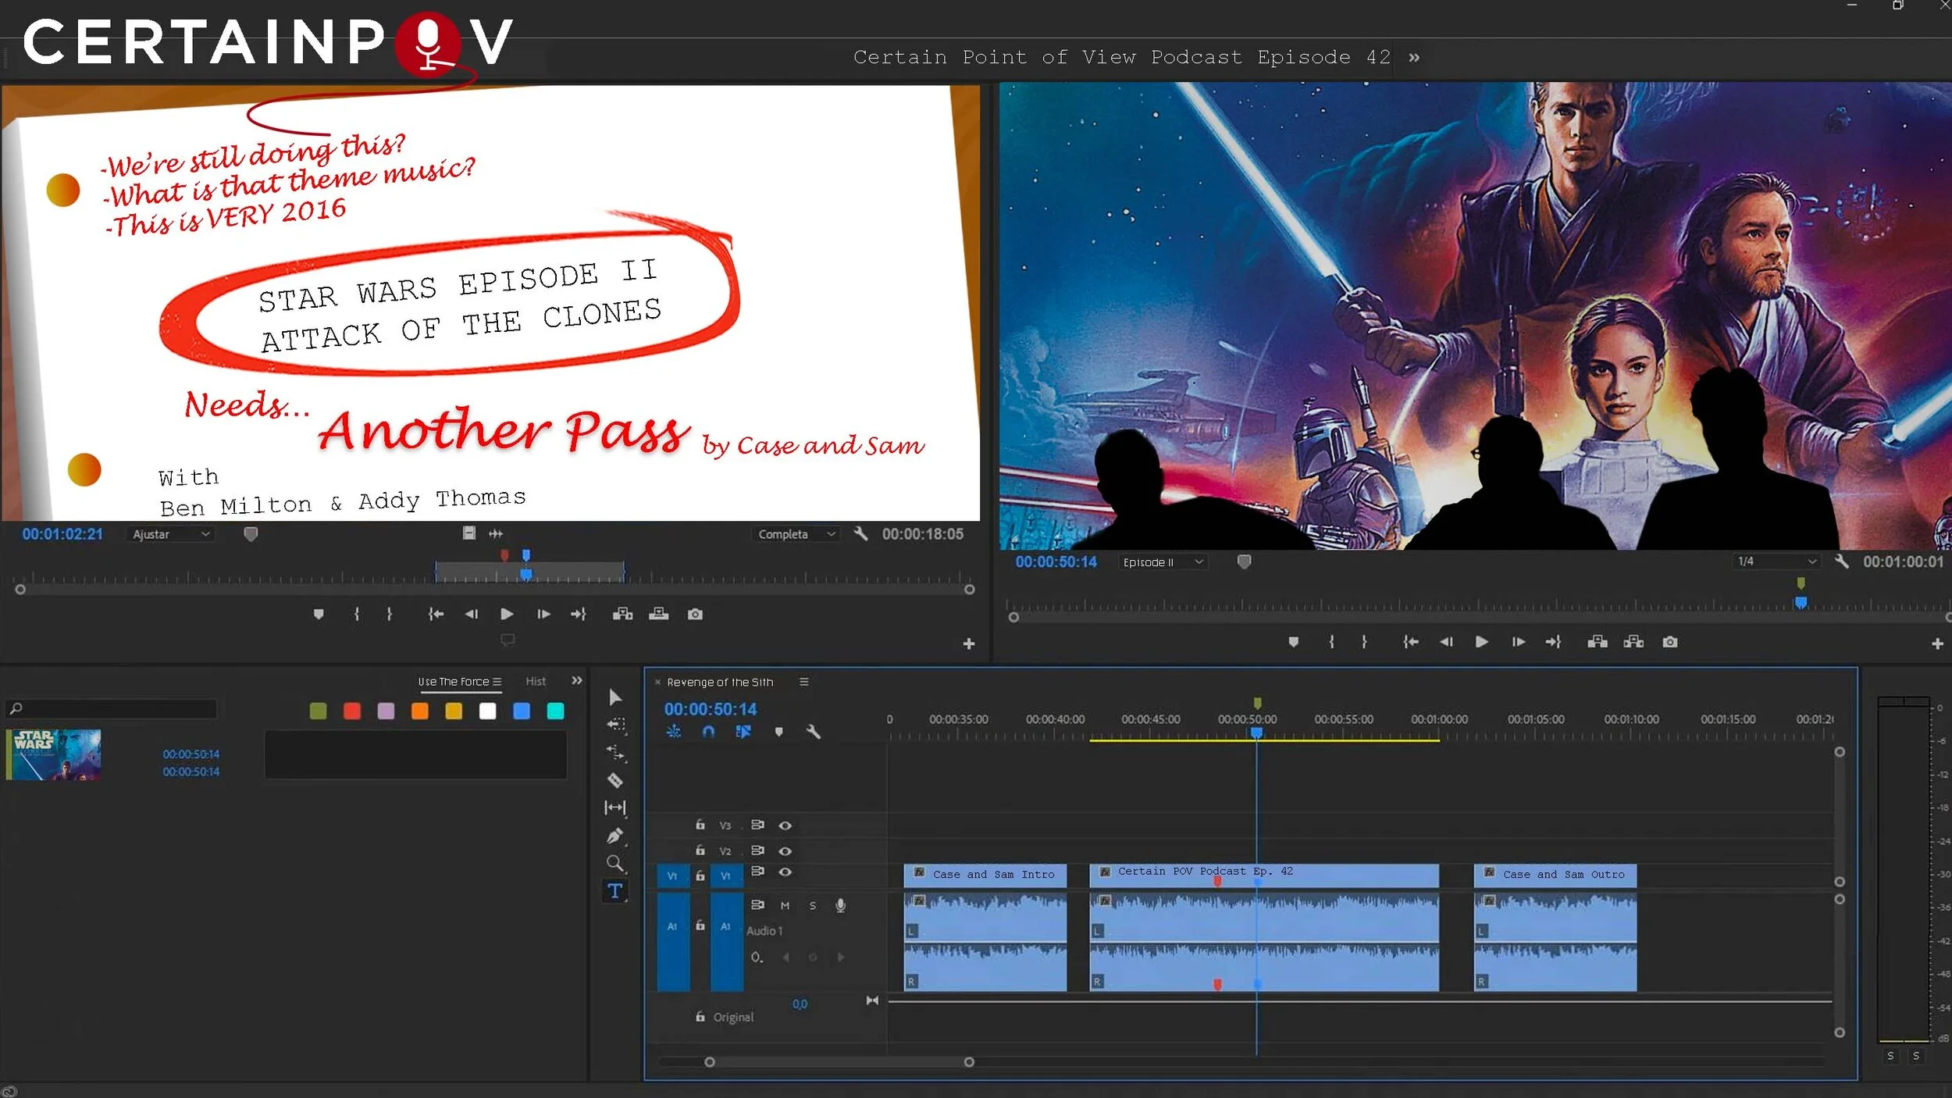Toggle Snap in the timeline

click(708, 732)
